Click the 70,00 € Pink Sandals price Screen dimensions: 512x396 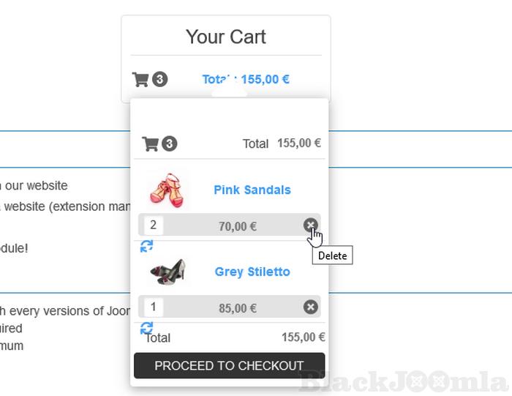[x=237, y=226]
